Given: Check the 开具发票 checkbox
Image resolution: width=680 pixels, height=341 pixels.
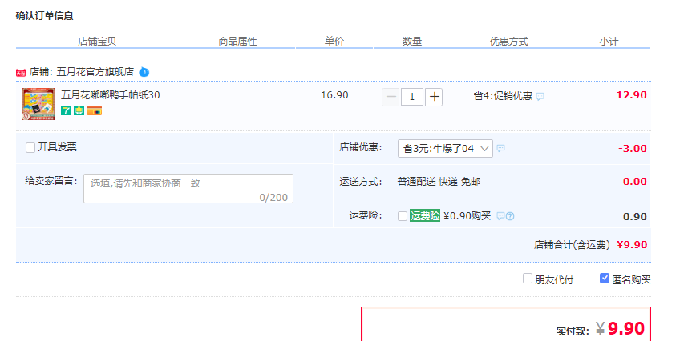Looking at the screenshot, I should point(30,147).
